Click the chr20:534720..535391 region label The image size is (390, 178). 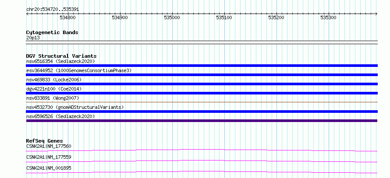tap(53, 10)
